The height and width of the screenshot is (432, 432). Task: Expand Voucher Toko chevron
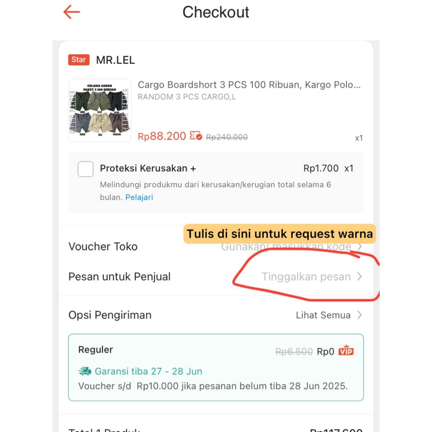click(359, 247)
